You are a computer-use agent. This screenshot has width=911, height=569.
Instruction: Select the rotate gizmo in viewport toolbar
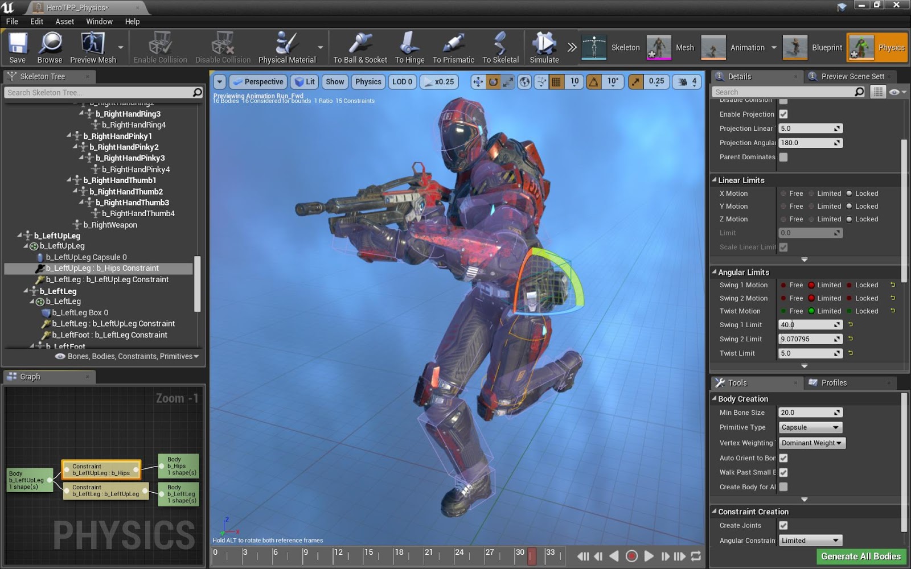point(493,82)
